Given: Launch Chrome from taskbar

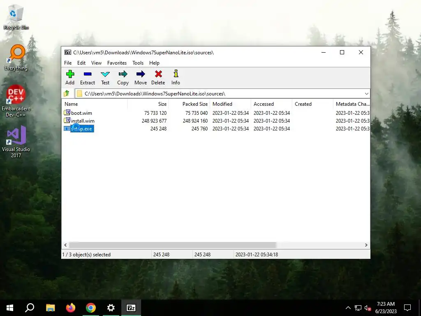Looking at the screenshot, I should 91,308.
